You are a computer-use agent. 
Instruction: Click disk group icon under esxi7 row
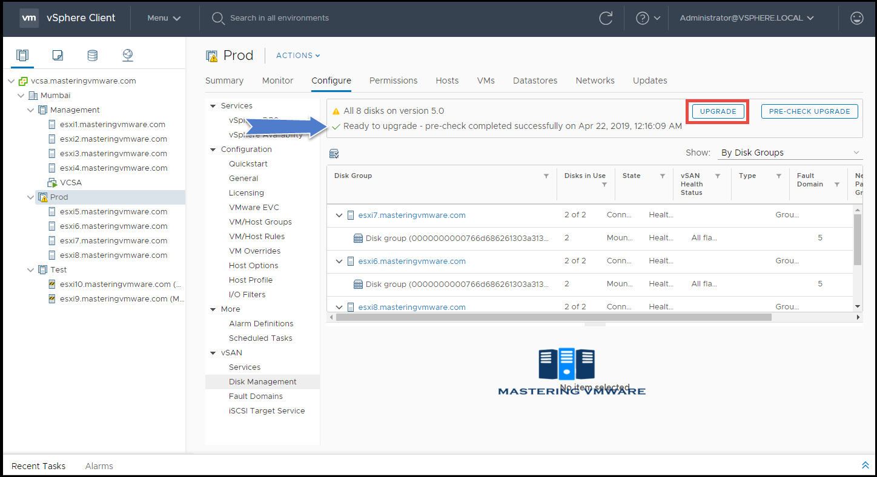click(x=358, y=238)
